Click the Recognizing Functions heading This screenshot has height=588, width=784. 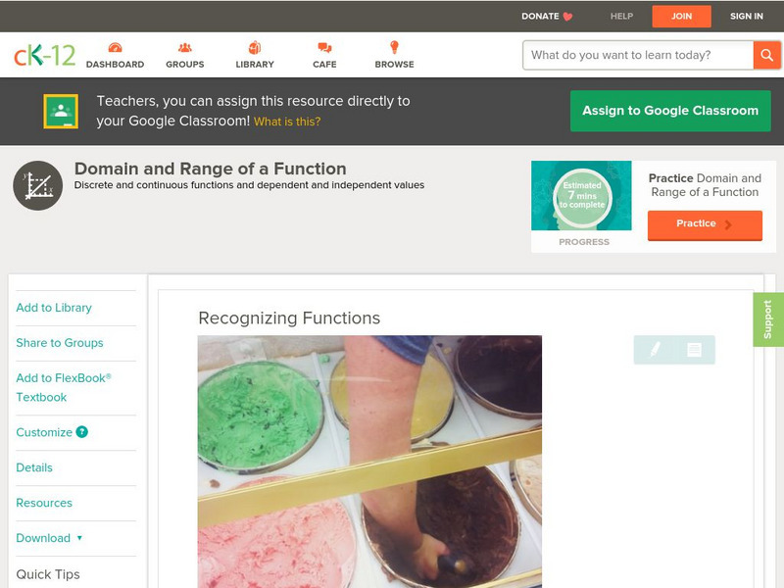click(289, 318)
